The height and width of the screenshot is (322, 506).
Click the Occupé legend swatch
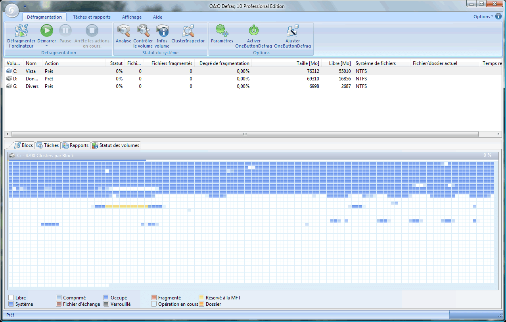click(x=106, y=297)
